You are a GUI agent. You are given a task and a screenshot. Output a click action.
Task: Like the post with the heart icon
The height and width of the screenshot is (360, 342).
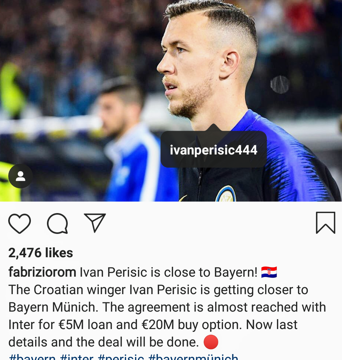tap(19, 223)
